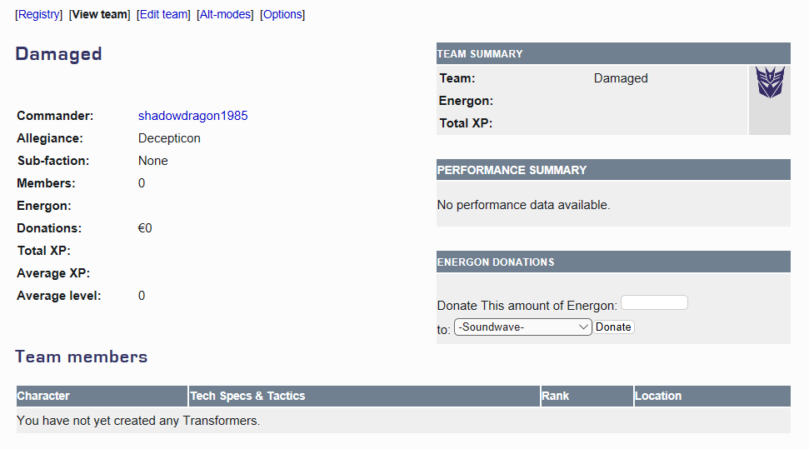Click the Damaged team name heading
This screenshot has height=449, width=809.
pyautogui.click(x=58, y=54)
